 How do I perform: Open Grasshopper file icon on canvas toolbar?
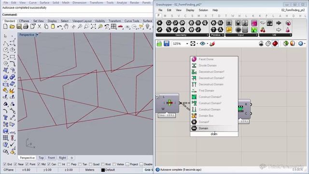159,43
